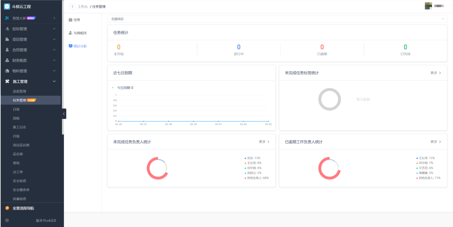Click the settings gear icon at bottom left

[x=7, y=220]
